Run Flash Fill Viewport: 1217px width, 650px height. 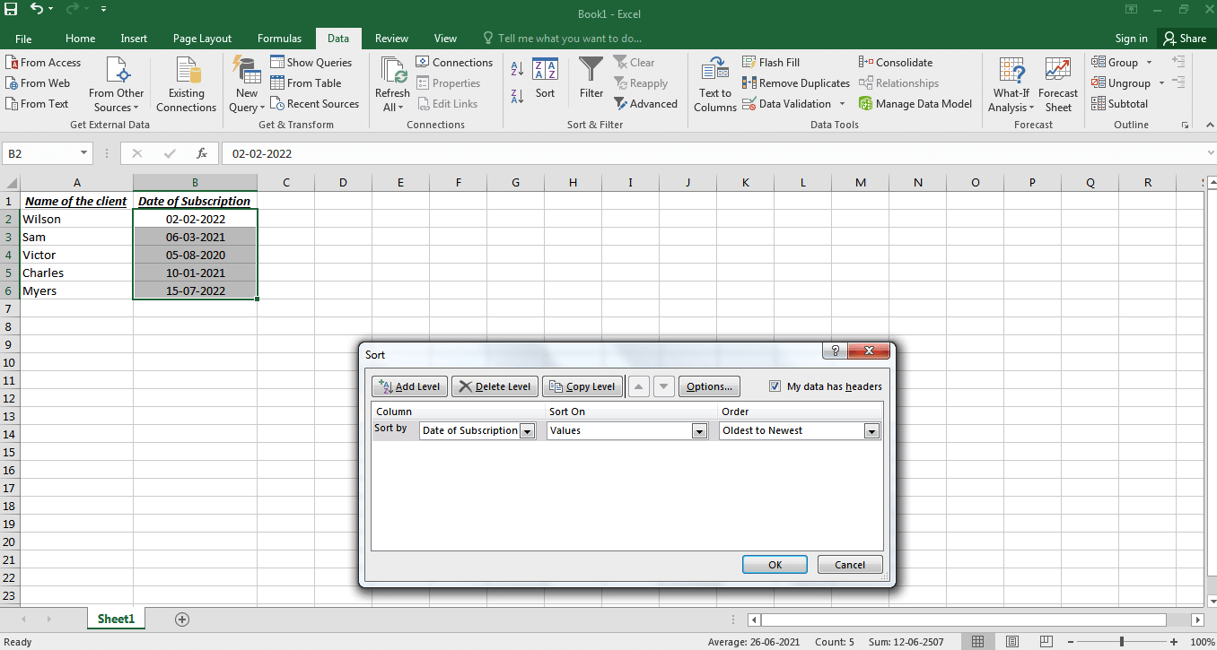coord(771,63)
